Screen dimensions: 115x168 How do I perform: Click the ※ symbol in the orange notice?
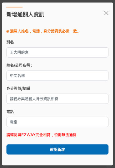8,31
